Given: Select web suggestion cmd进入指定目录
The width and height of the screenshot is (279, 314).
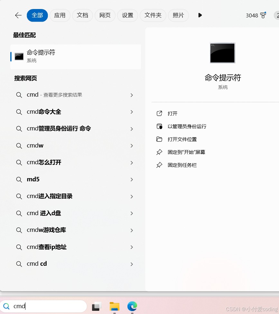Looking at the screenshot, I should click(76, 196).
